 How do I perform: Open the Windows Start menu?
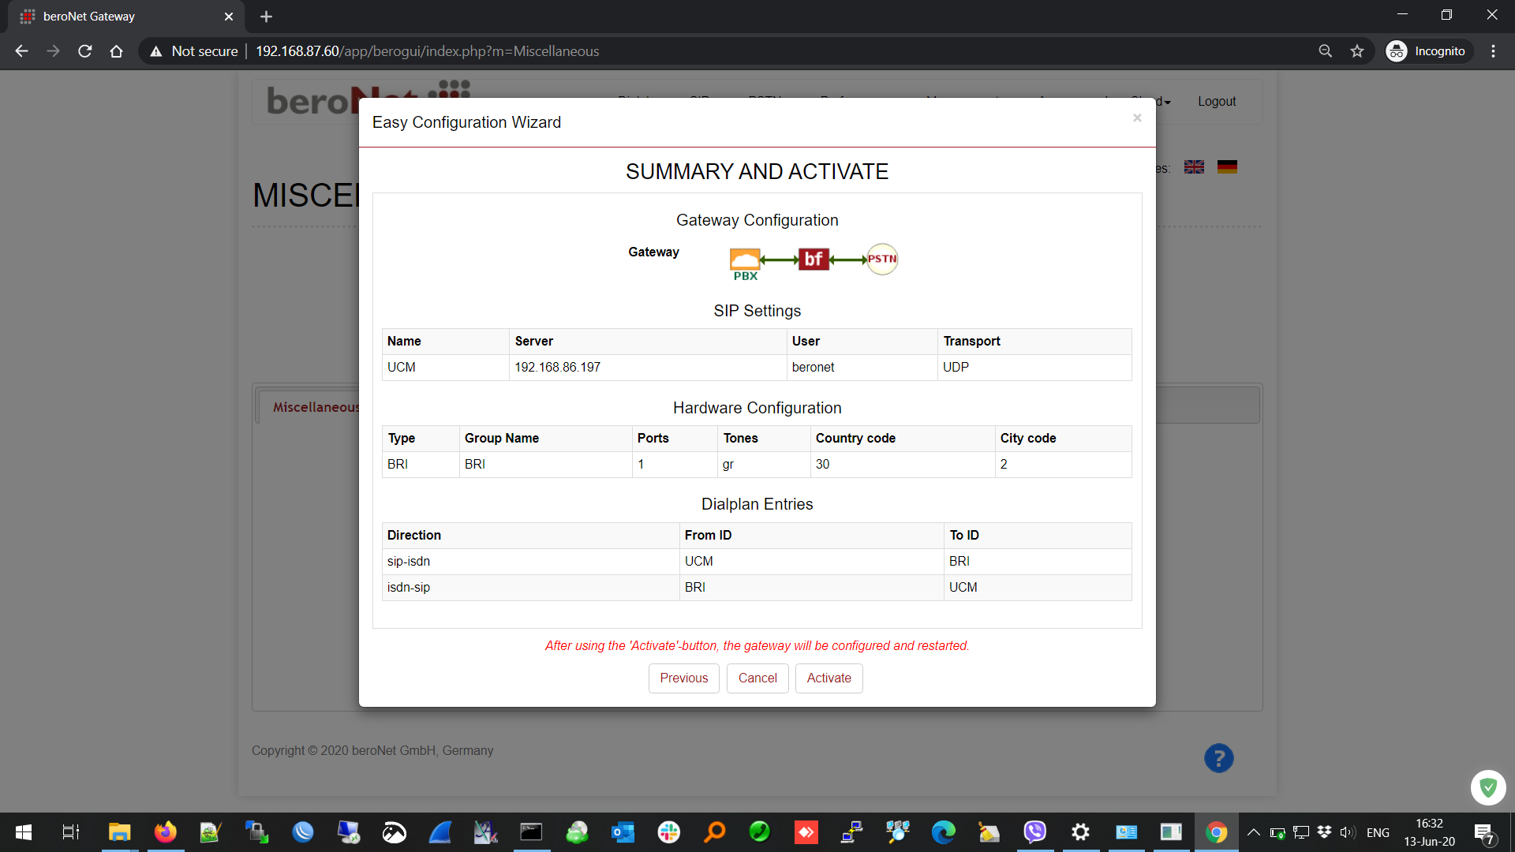coord(24,832)
